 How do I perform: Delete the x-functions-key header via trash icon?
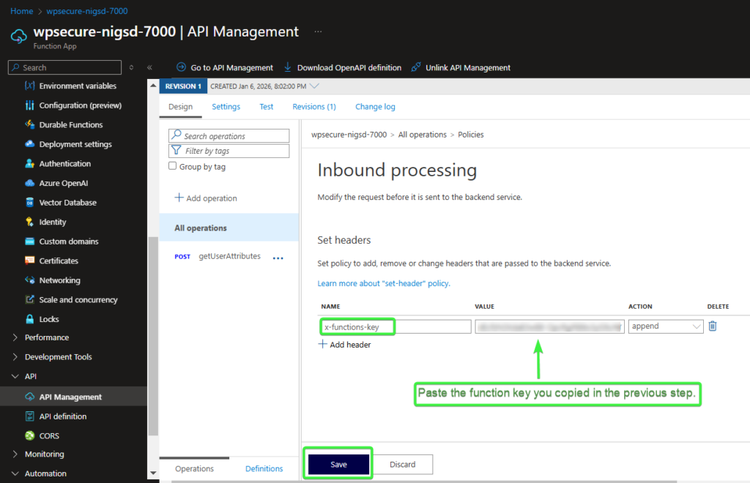[x=713, y=326]
